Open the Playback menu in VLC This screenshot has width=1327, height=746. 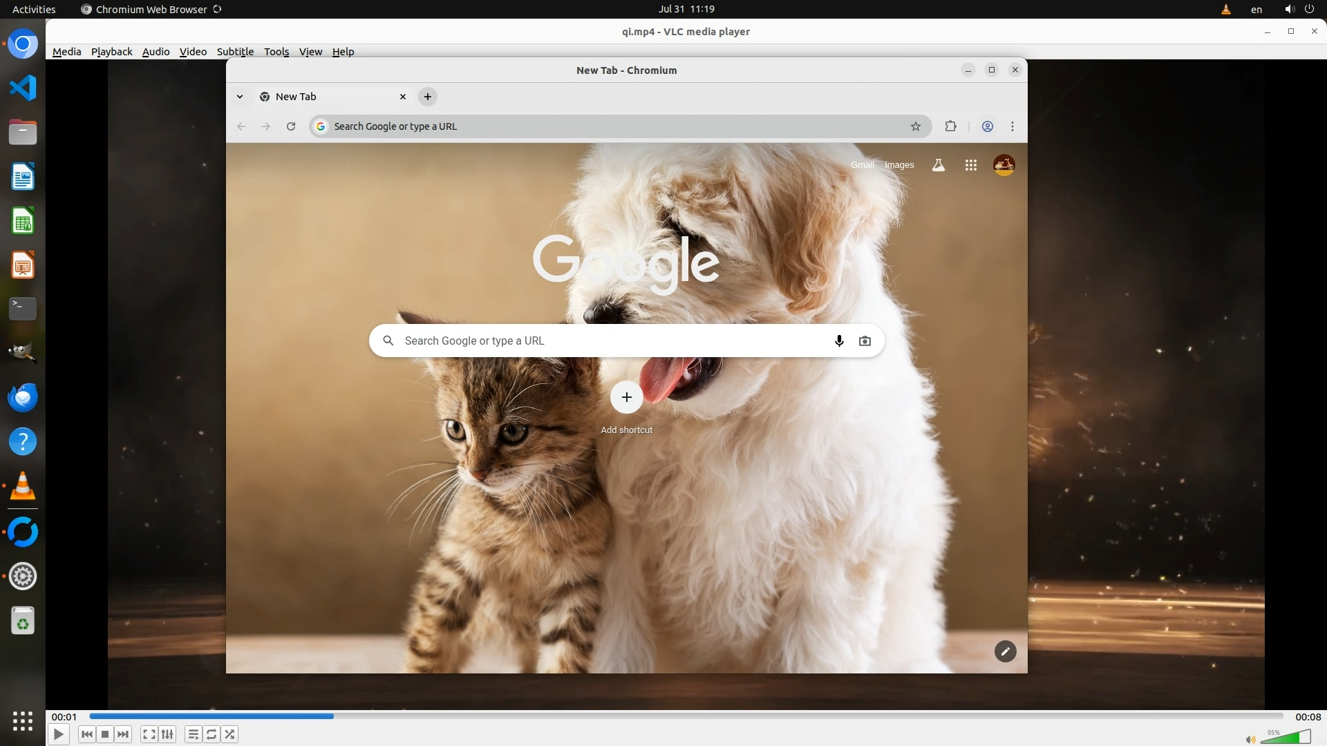tap(111, 52)
